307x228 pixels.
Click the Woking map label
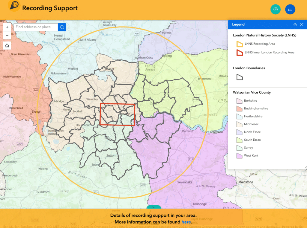(43, 169)
